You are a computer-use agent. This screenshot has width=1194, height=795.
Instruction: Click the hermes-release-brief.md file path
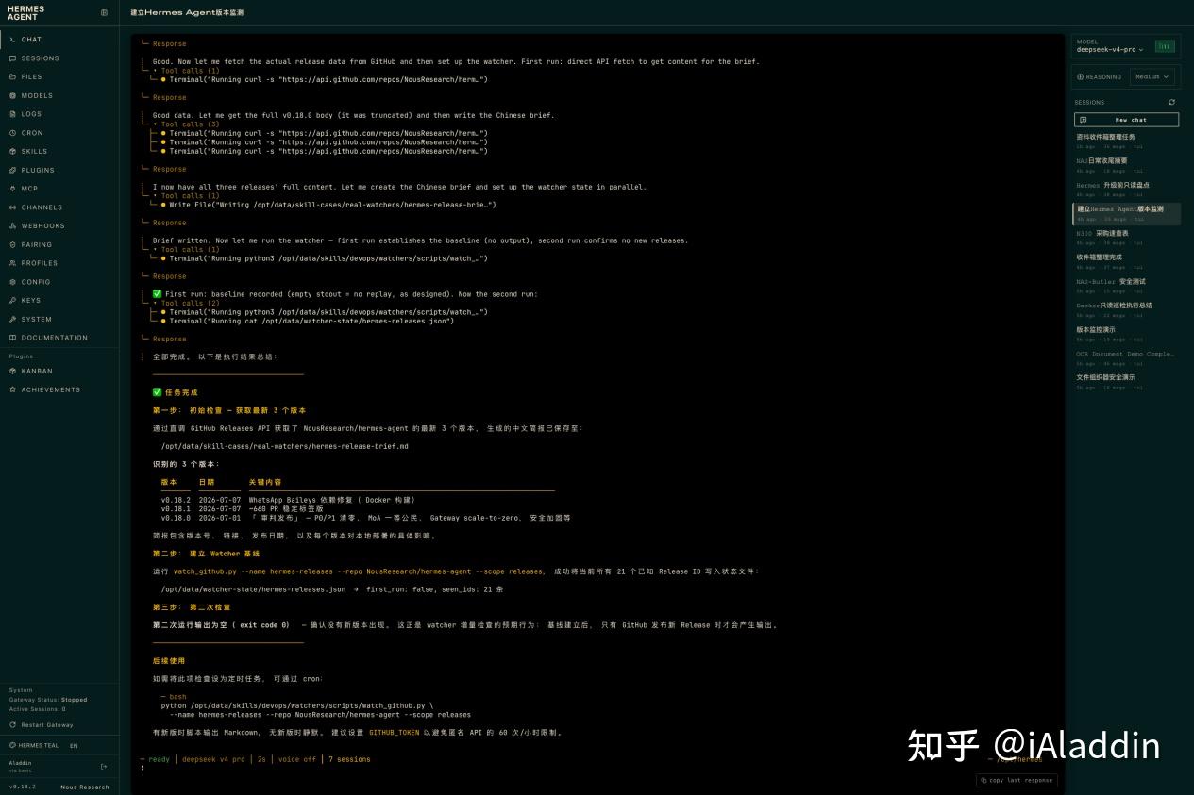pos(284,446)
